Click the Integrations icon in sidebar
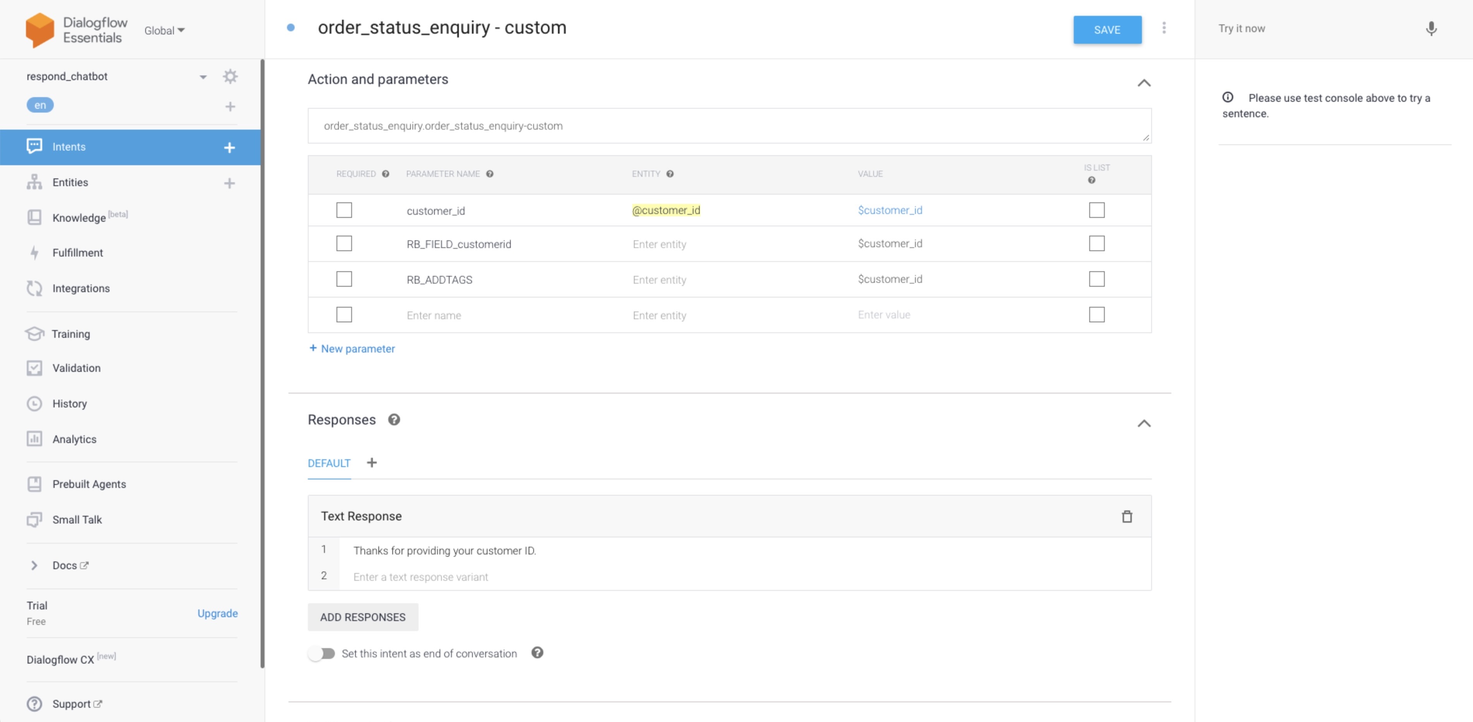Viewport: 1473px width, 722px height. click(34, 288)
